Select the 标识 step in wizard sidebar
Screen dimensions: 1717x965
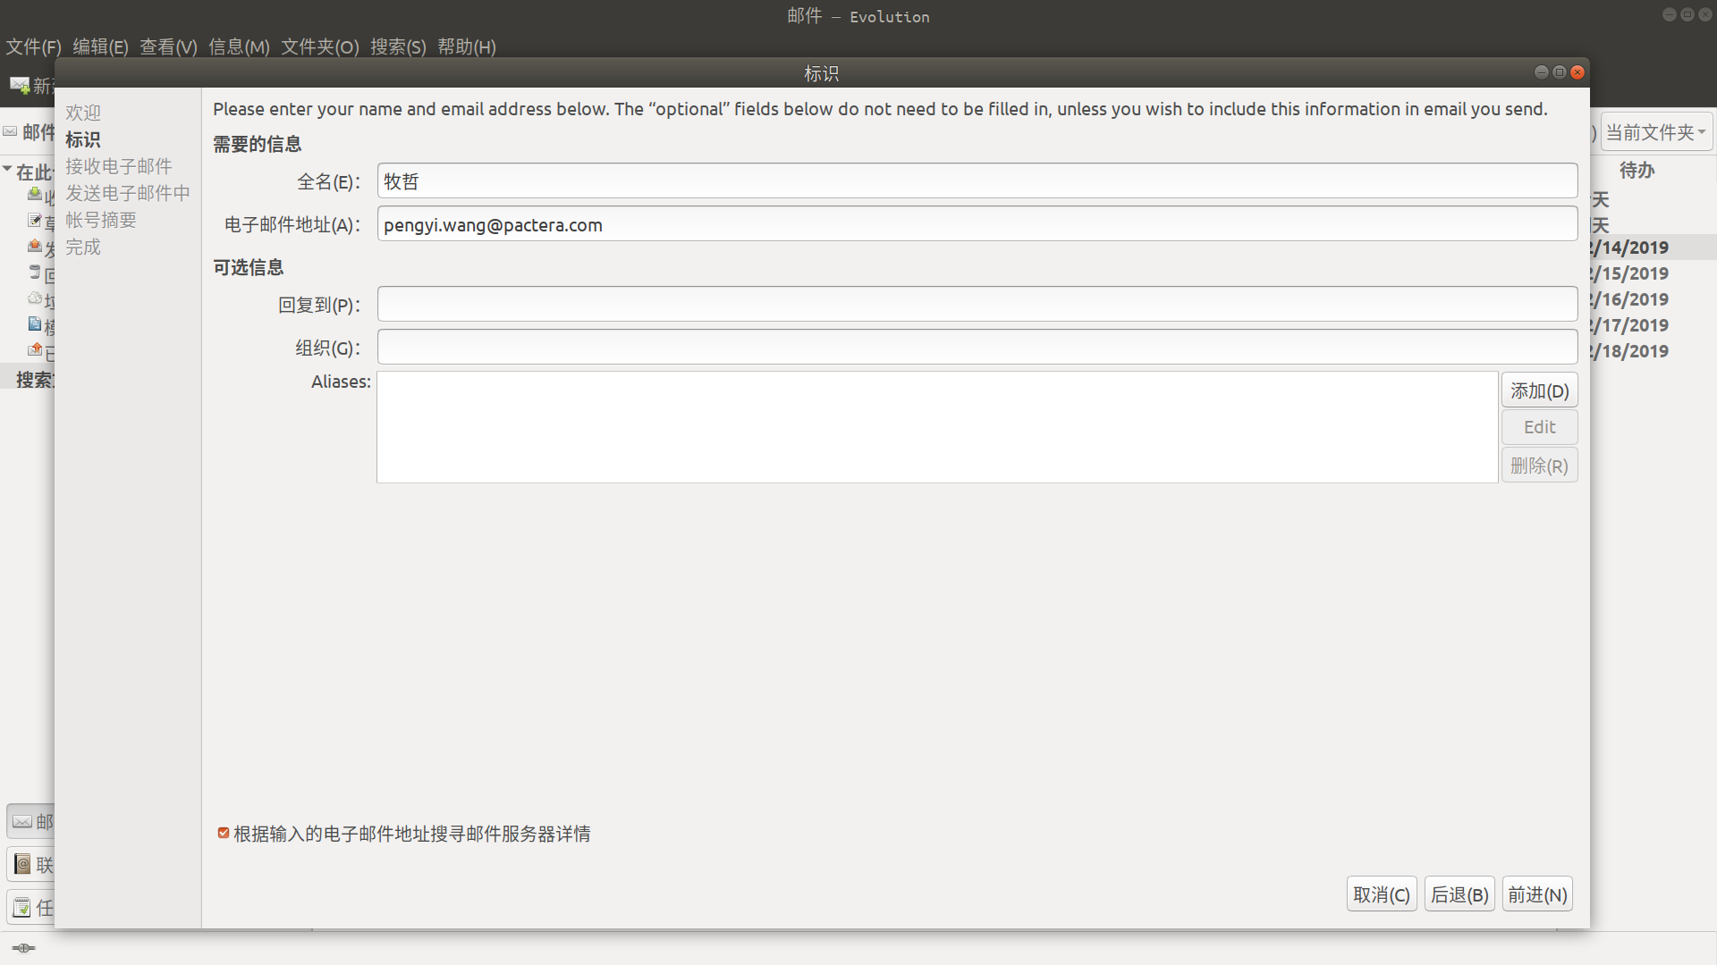coord(83,139)
